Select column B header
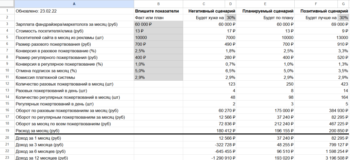The image size is (350, 160). [x=159, y=4]
